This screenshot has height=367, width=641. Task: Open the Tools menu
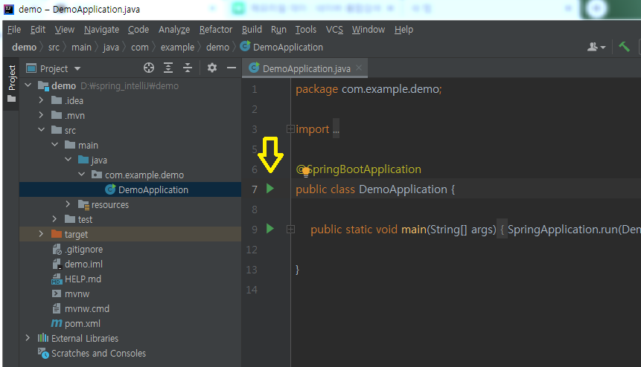tap(306, 30)
